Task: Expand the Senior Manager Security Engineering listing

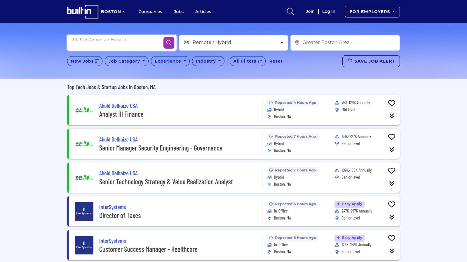Action: tap(392, 150)
